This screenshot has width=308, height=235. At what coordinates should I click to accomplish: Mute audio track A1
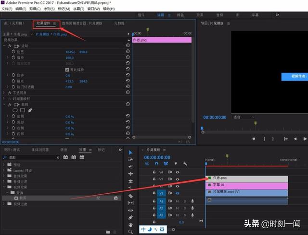click(177, 201)
